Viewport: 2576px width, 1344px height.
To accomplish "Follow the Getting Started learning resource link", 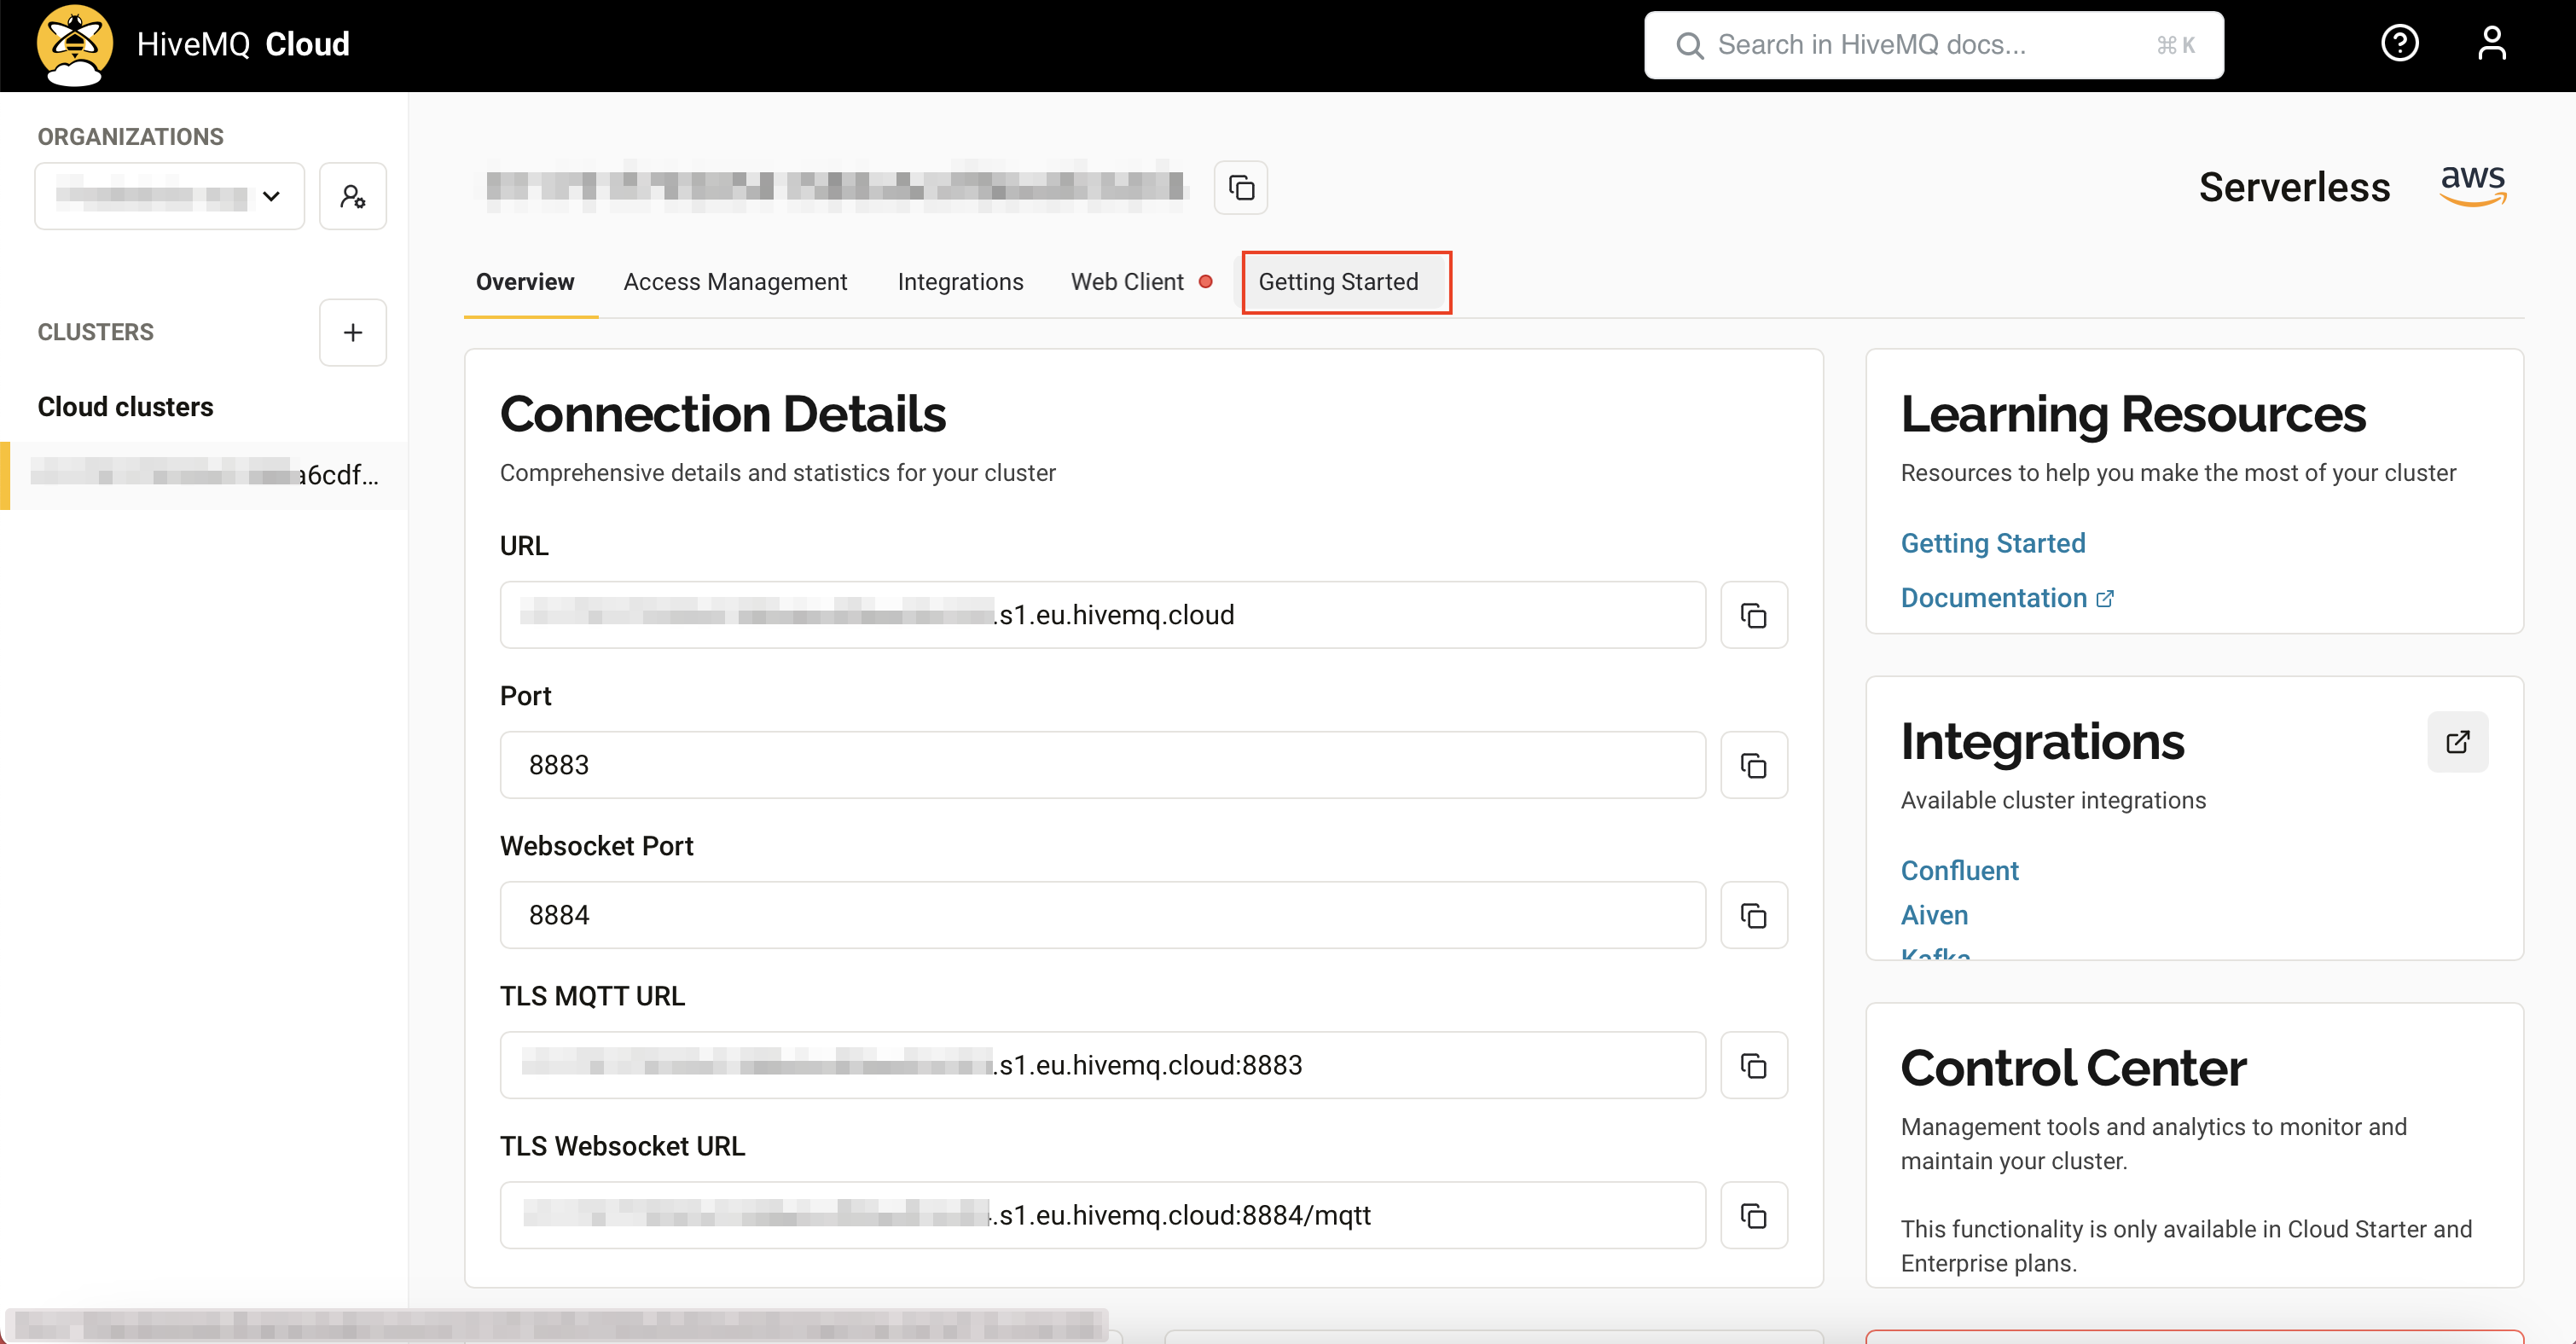I will click(1992, 543).
